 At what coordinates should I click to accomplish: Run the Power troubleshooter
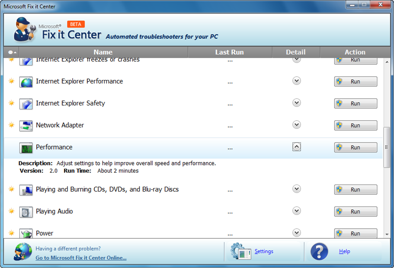pos(355,233)
